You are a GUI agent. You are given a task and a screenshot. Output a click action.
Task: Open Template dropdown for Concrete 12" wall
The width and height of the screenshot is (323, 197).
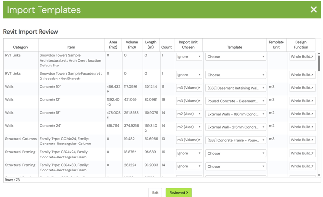[235, 101]
